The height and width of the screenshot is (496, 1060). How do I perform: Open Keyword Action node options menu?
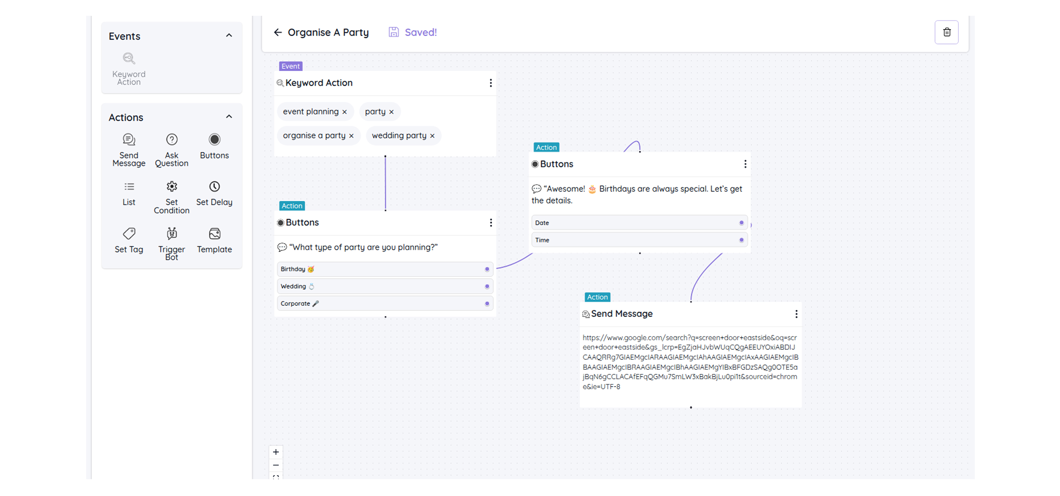pos(491,83)
